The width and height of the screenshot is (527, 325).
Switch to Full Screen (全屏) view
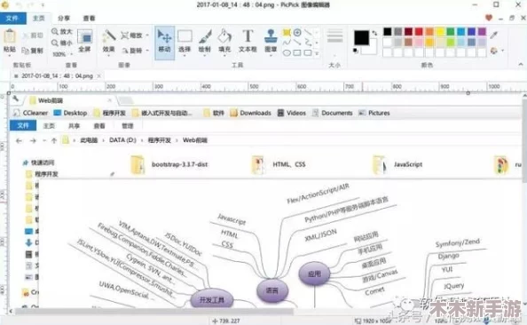pos(84,41)
